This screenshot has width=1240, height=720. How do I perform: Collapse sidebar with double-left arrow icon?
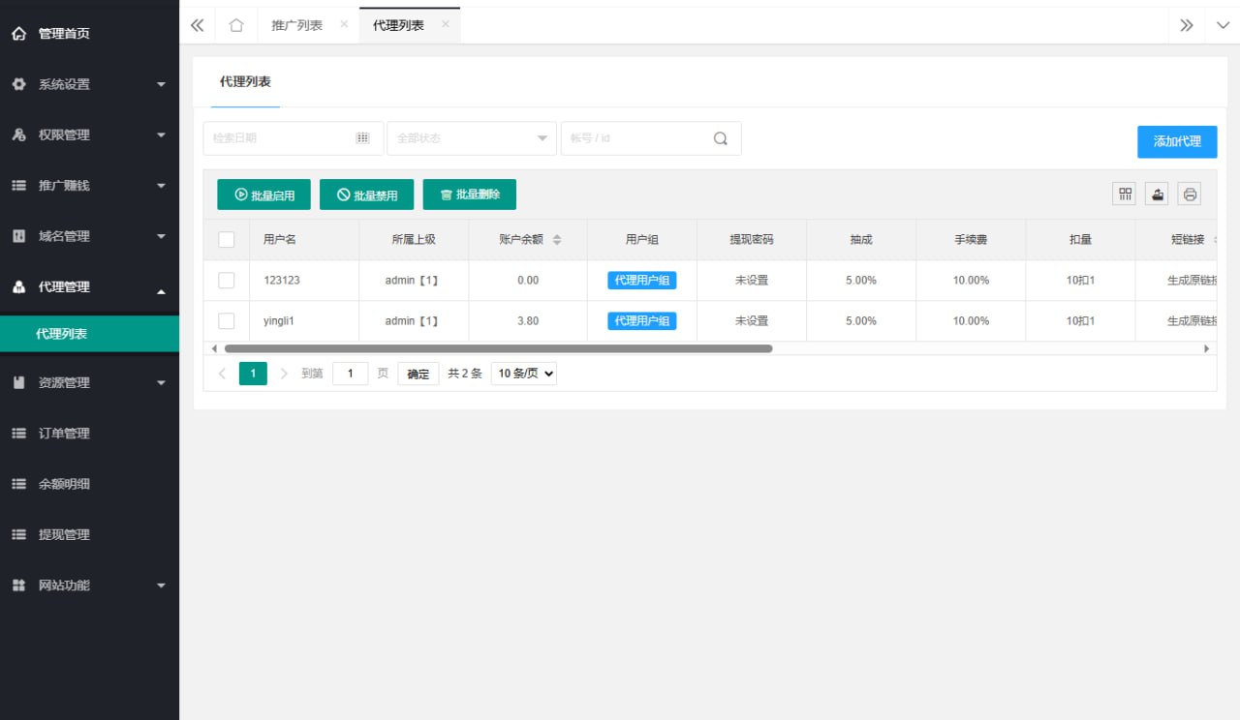pos(198,25)
